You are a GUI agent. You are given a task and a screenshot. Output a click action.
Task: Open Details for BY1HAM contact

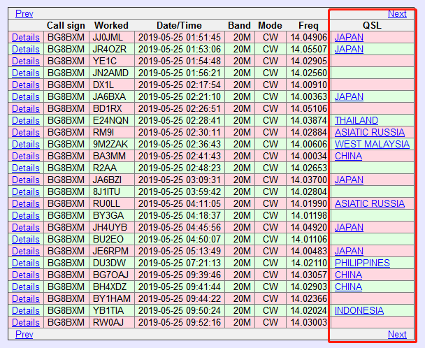tap(26, 298)
